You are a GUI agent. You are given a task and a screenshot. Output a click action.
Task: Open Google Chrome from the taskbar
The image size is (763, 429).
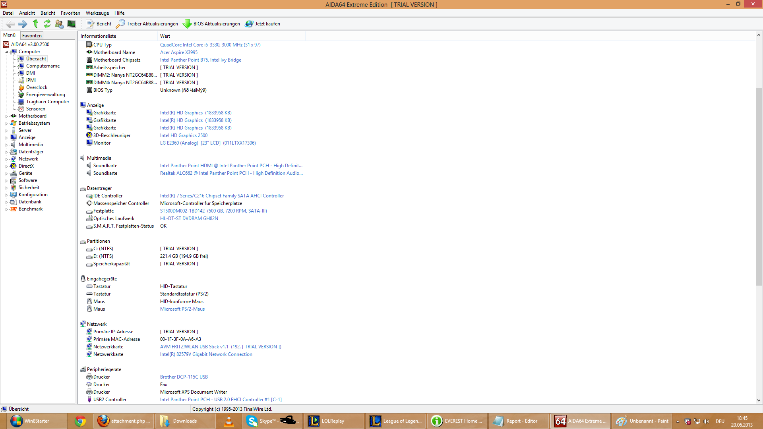pyautogui.click(x=80, y=421)
